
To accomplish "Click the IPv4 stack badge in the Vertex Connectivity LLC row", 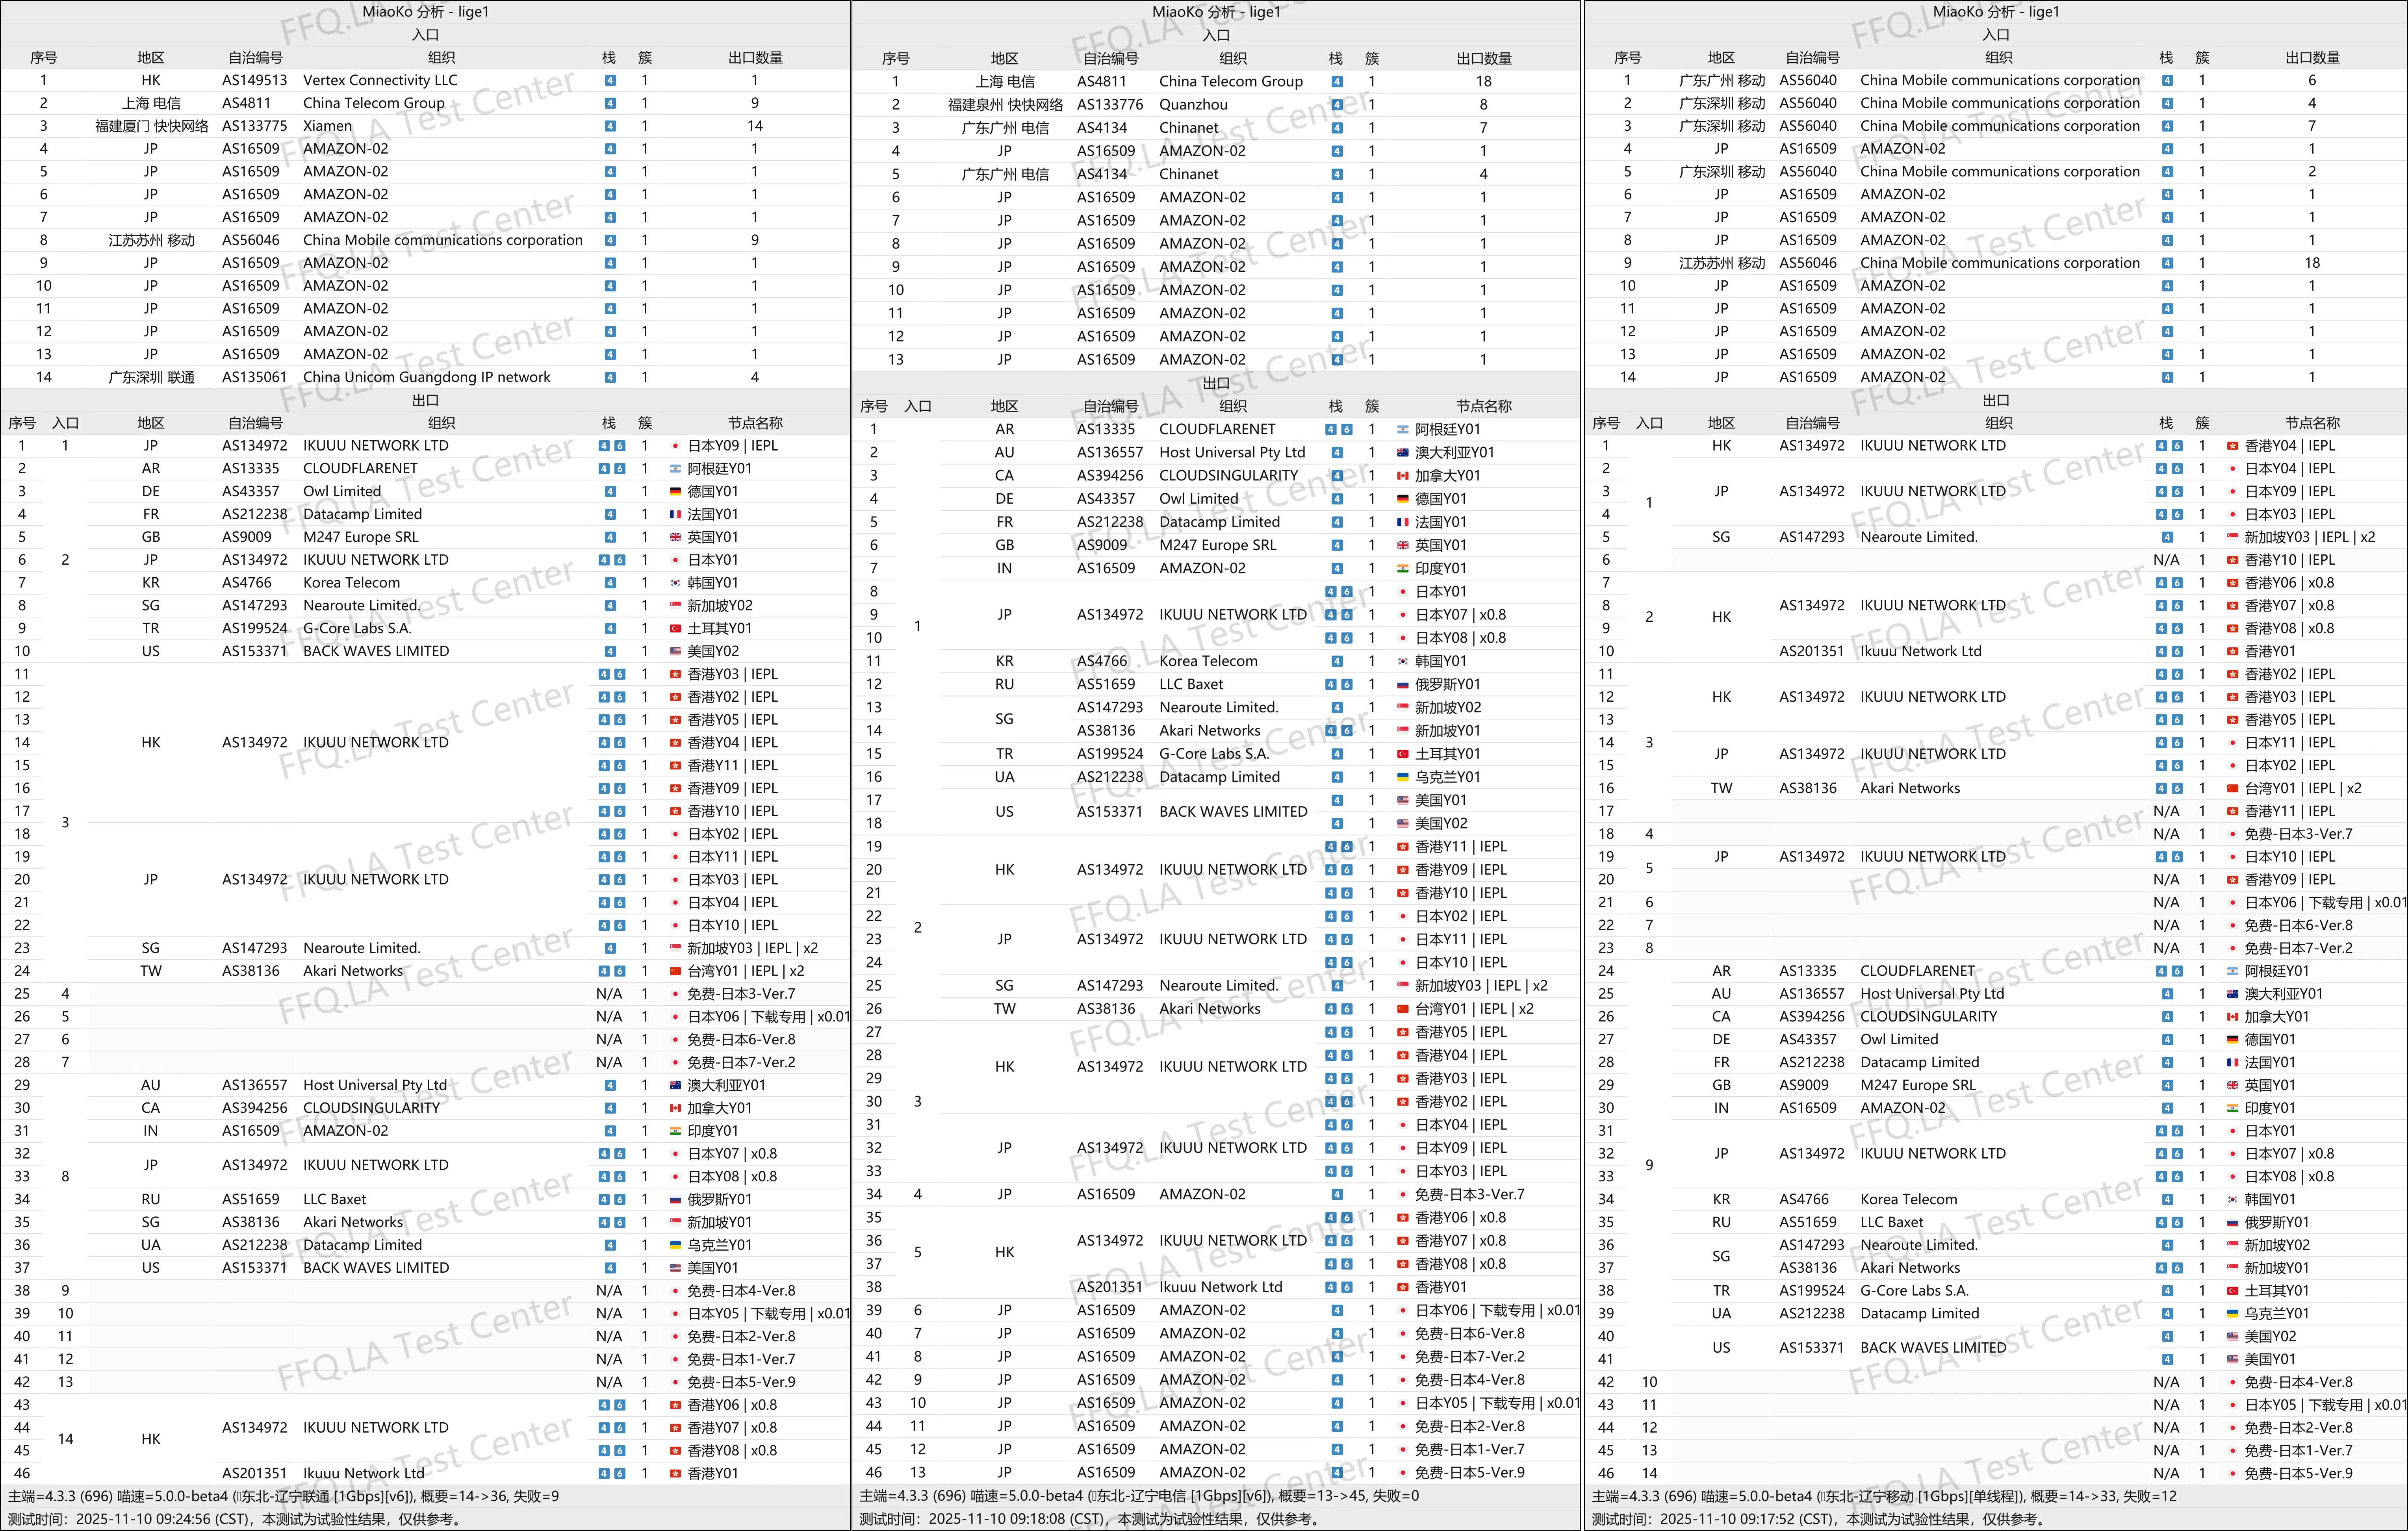I will (x=610, y=80).
